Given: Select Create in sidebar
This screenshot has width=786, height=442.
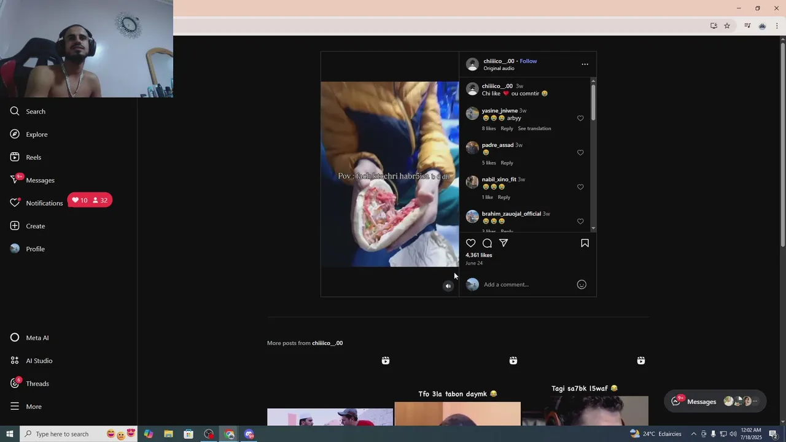Looking at the screenshot, I should coord(28,226).
